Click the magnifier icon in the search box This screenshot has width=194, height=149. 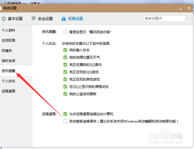click(x=187, y=19)
